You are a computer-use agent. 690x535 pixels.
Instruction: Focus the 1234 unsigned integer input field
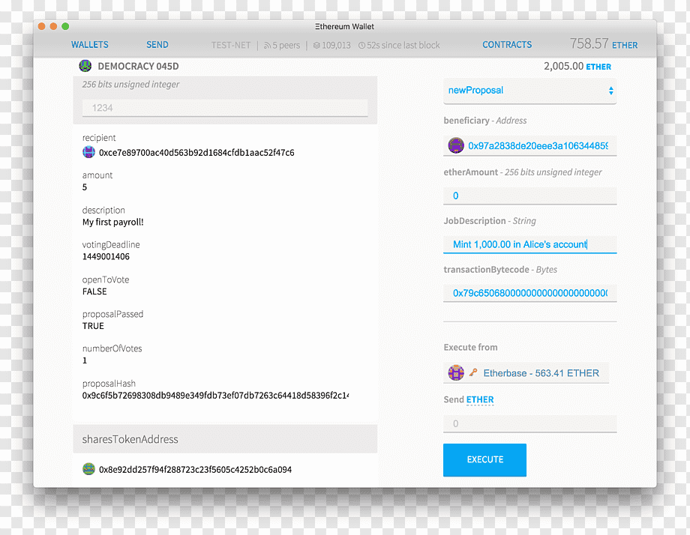[225, 108]
